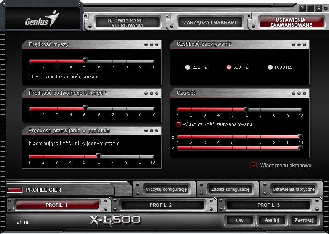Select the 250 HZ polling rate

tap(188, 67)
